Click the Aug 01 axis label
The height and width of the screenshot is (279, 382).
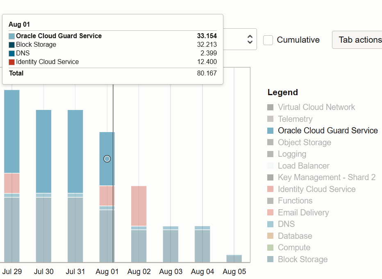click(107, 272)
